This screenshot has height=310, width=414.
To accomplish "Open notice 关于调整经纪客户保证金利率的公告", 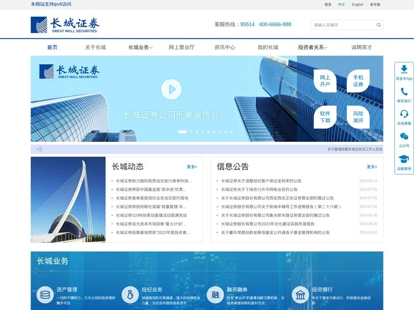I will 261,181.
